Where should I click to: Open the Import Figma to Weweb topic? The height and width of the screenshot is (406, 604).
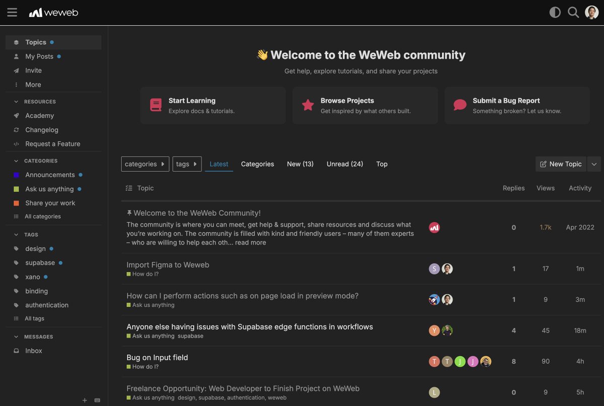168,265
